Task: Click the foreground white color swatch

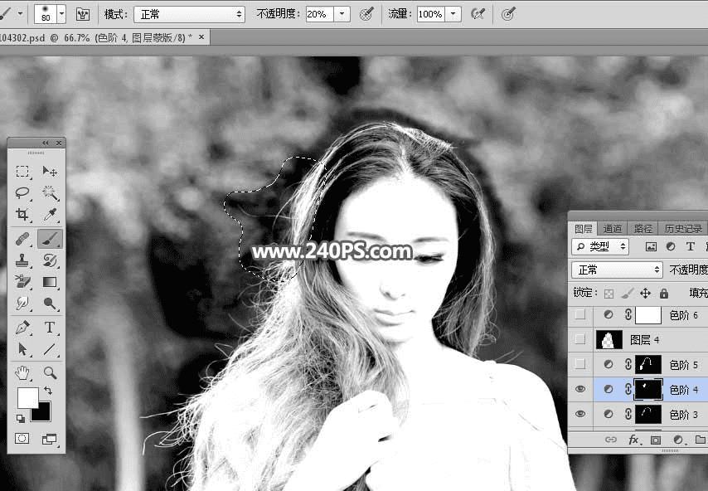Action: click(27, 397)
